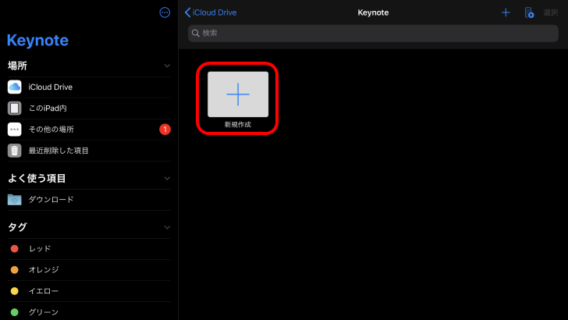Viewport: 568px width, 320px height.
Task: Click the その他の場所 ellipsis icon
Action: (15, 130)
